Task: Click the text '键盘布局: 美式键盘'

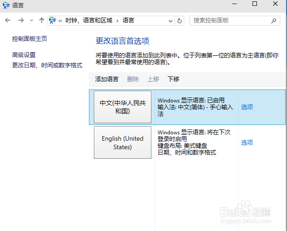Action: (x=182, y=146)
